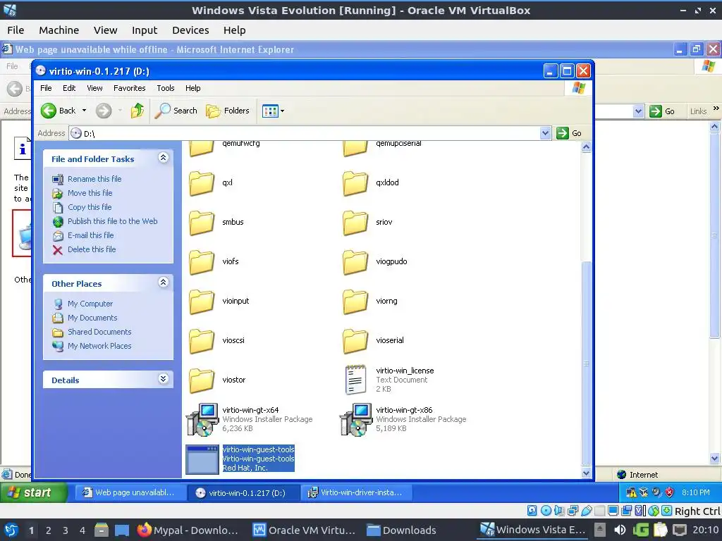Expand the Details panel

coord(163,379)
